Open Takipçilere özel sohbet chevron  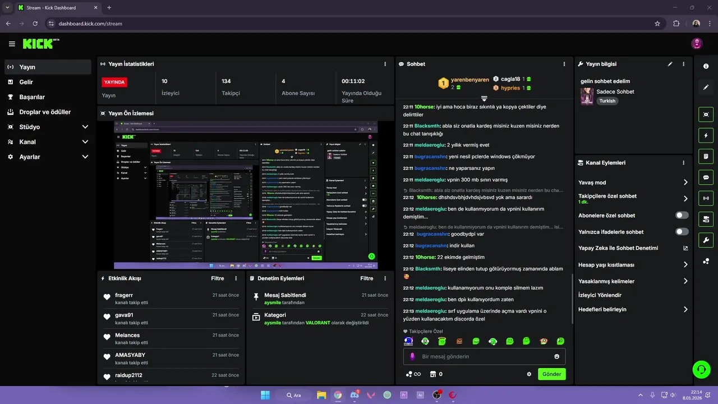tap(685, 199)
